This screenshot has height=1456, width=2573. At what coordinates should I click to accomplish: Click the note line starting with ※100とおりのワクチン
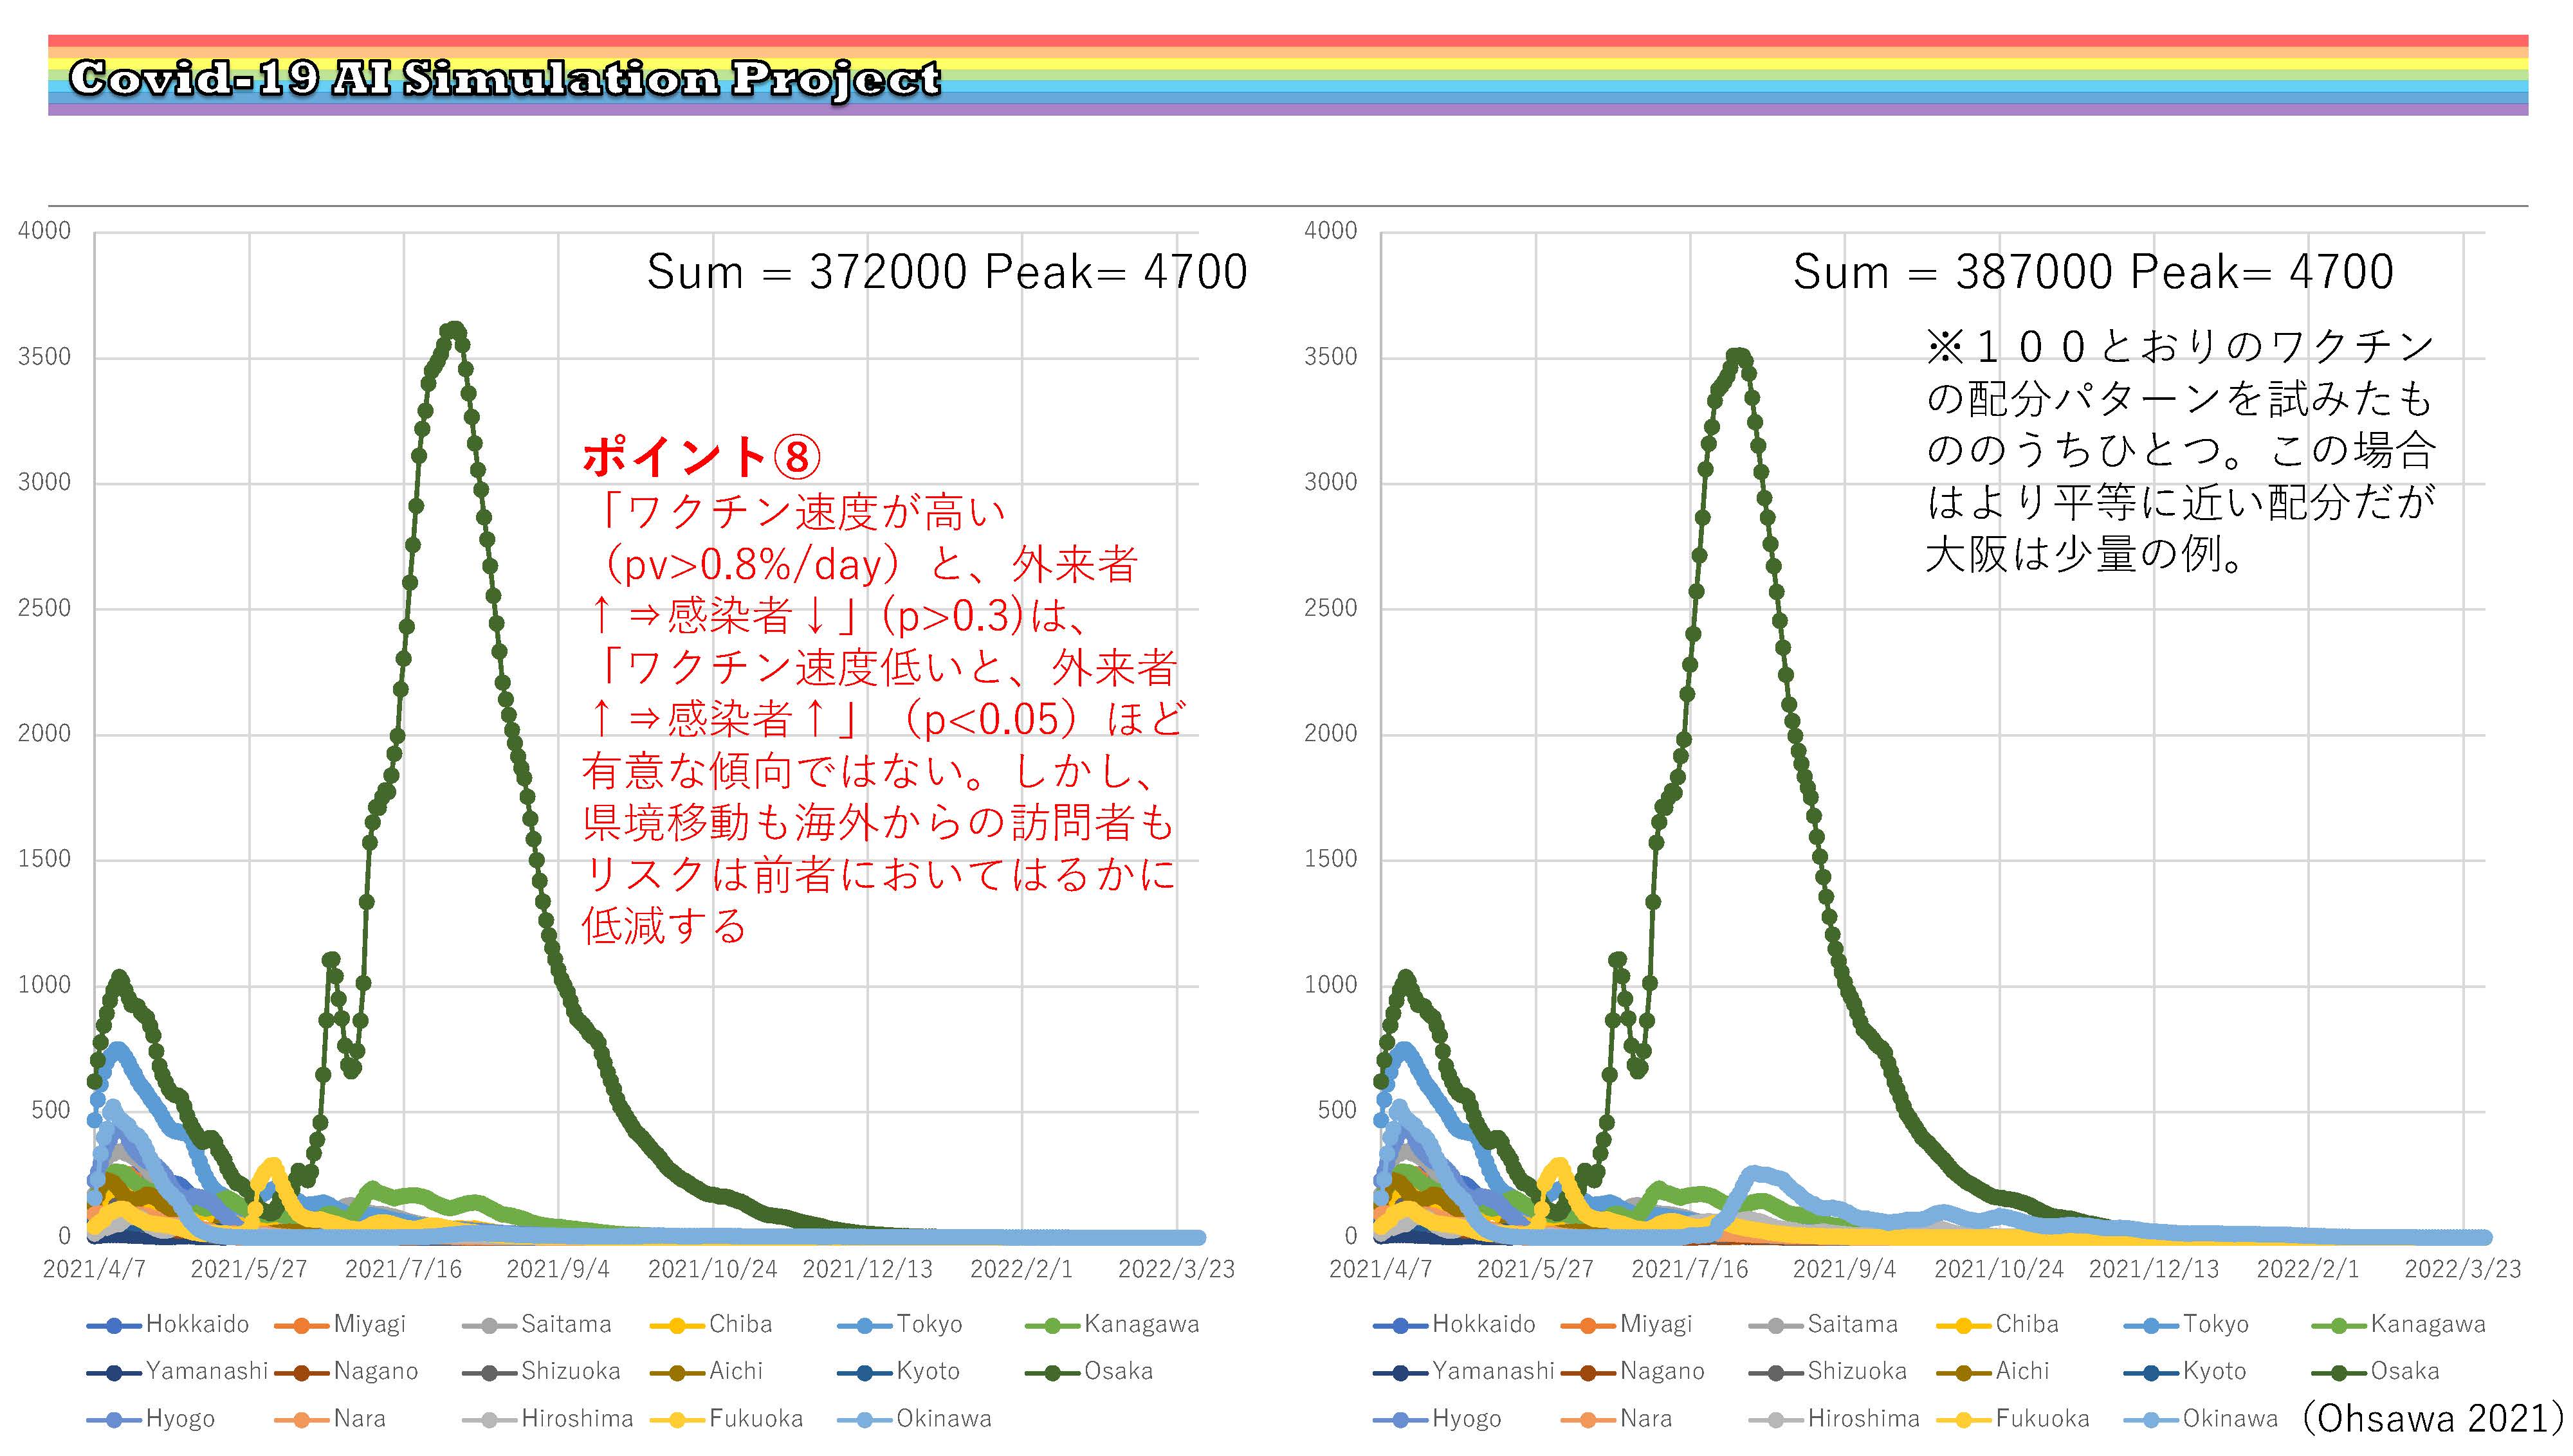click(2180, 346)
